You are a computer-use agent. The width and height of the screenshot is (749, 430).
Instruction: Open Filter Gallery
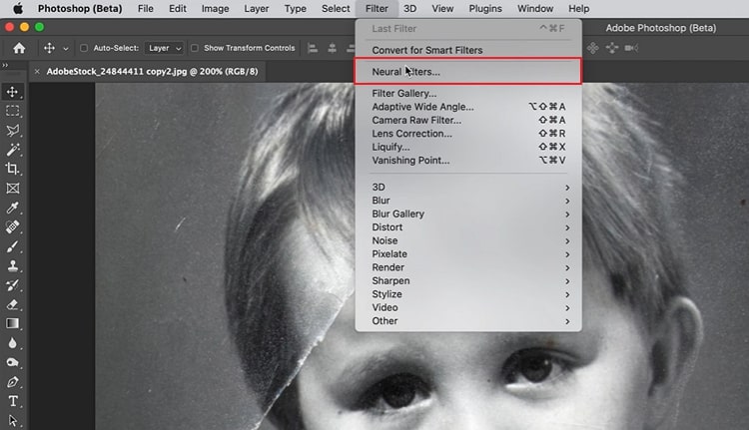click(x=468, y=93)
